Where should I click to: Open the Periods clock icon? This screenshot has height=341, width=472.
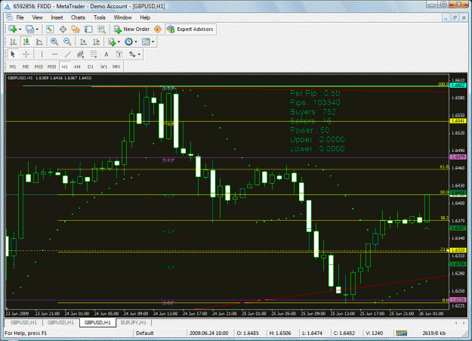[129, 42]
